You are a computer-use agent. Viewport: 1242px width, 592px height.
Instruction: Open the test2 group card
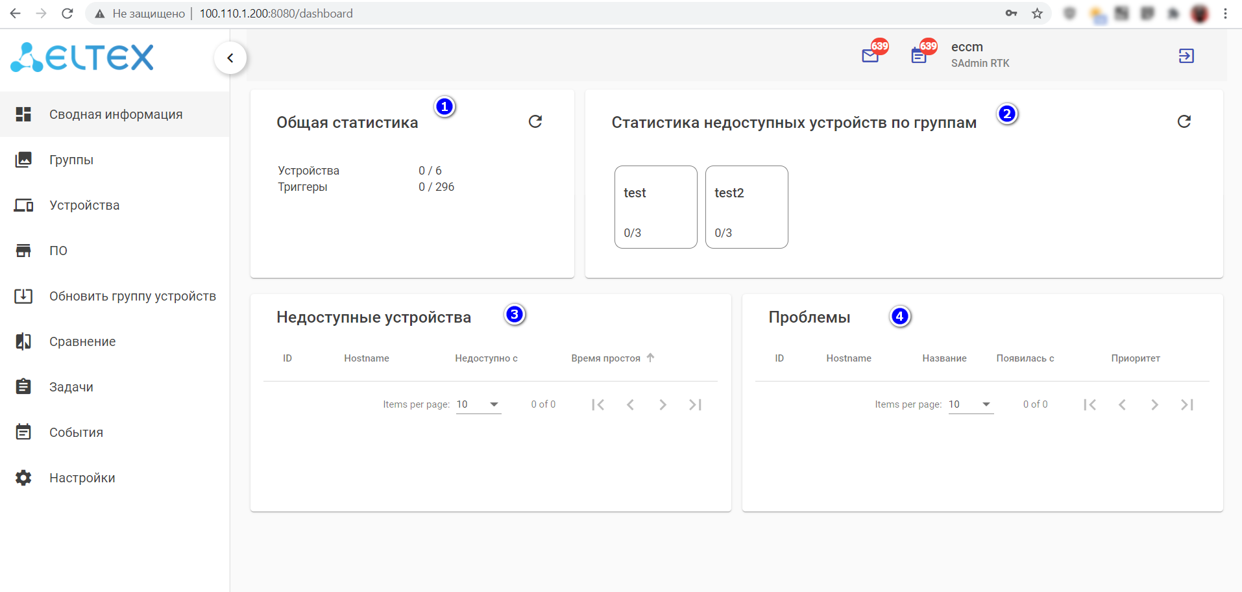(747, 207)
